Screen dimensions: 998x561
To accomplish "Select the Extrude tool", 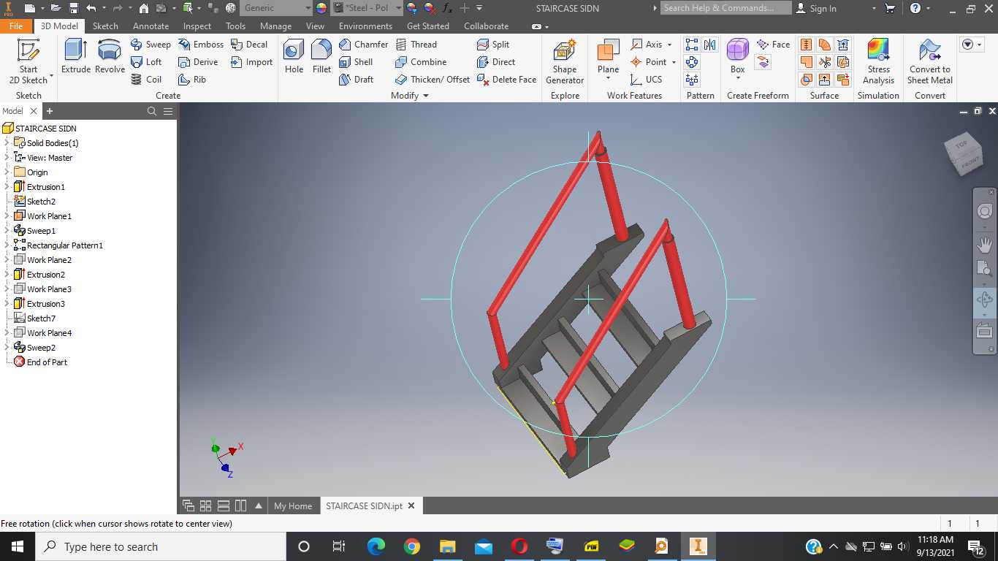I will tap(75, 56).
